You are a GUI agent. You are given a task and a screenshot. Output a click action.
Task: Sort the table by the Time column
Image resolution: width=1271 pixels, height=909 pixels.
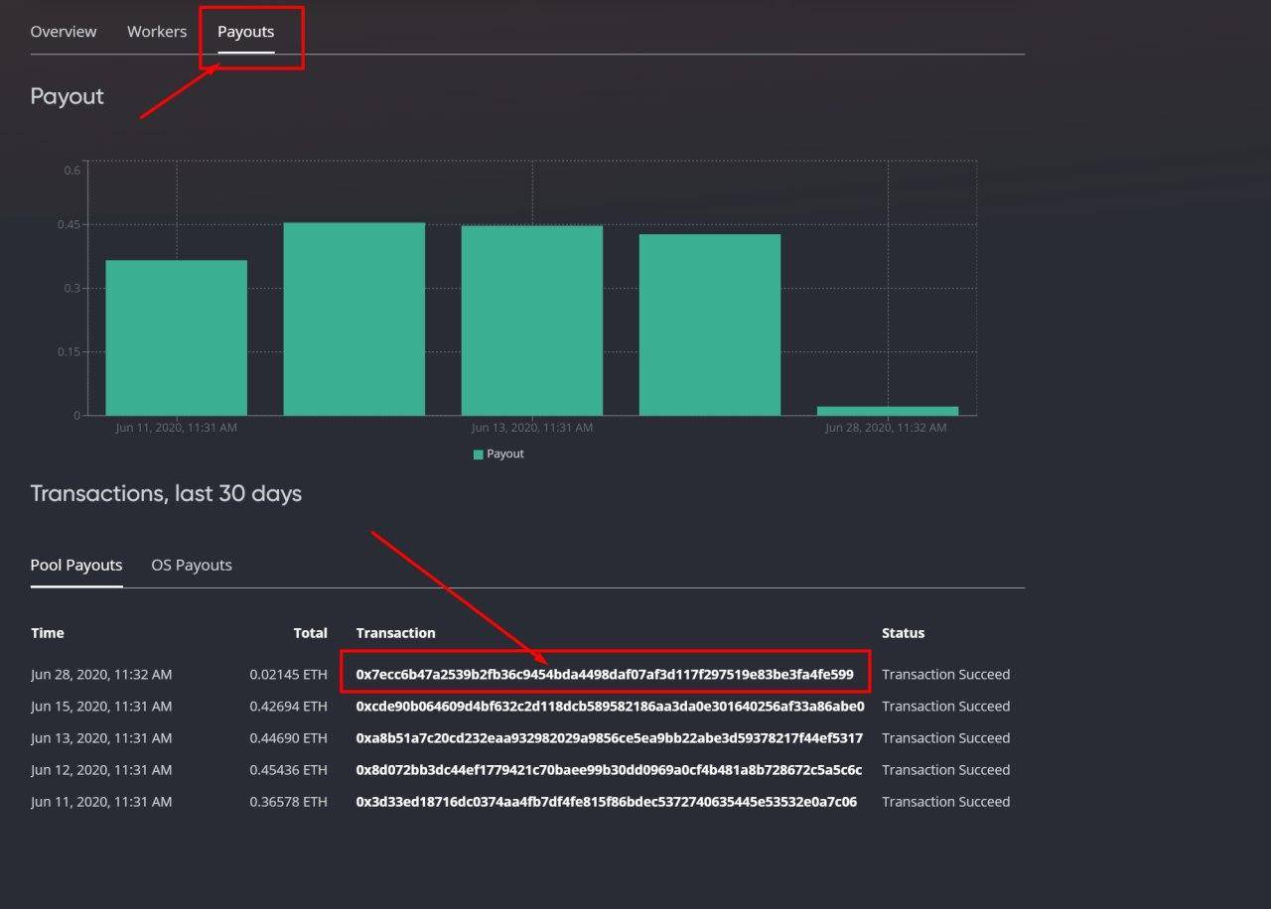47,632
